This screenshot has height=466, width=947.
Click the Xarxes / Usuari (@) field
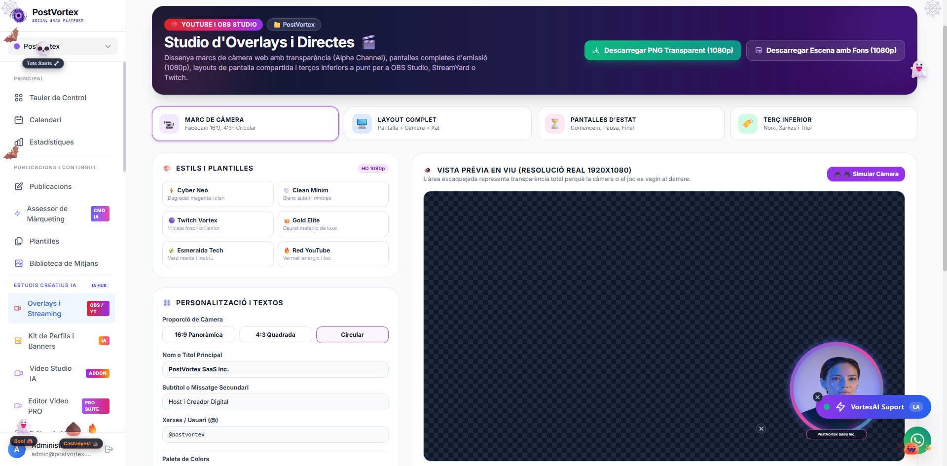click(275, 434)
